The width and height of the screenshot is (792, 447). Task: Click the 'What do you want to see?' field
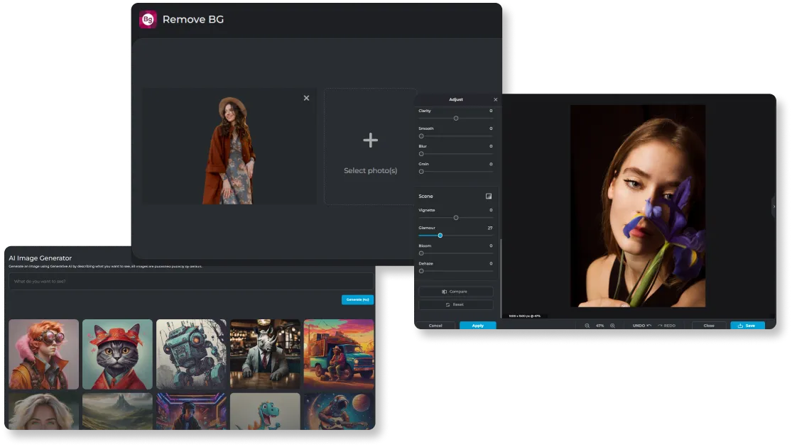[x=191, y=282]
